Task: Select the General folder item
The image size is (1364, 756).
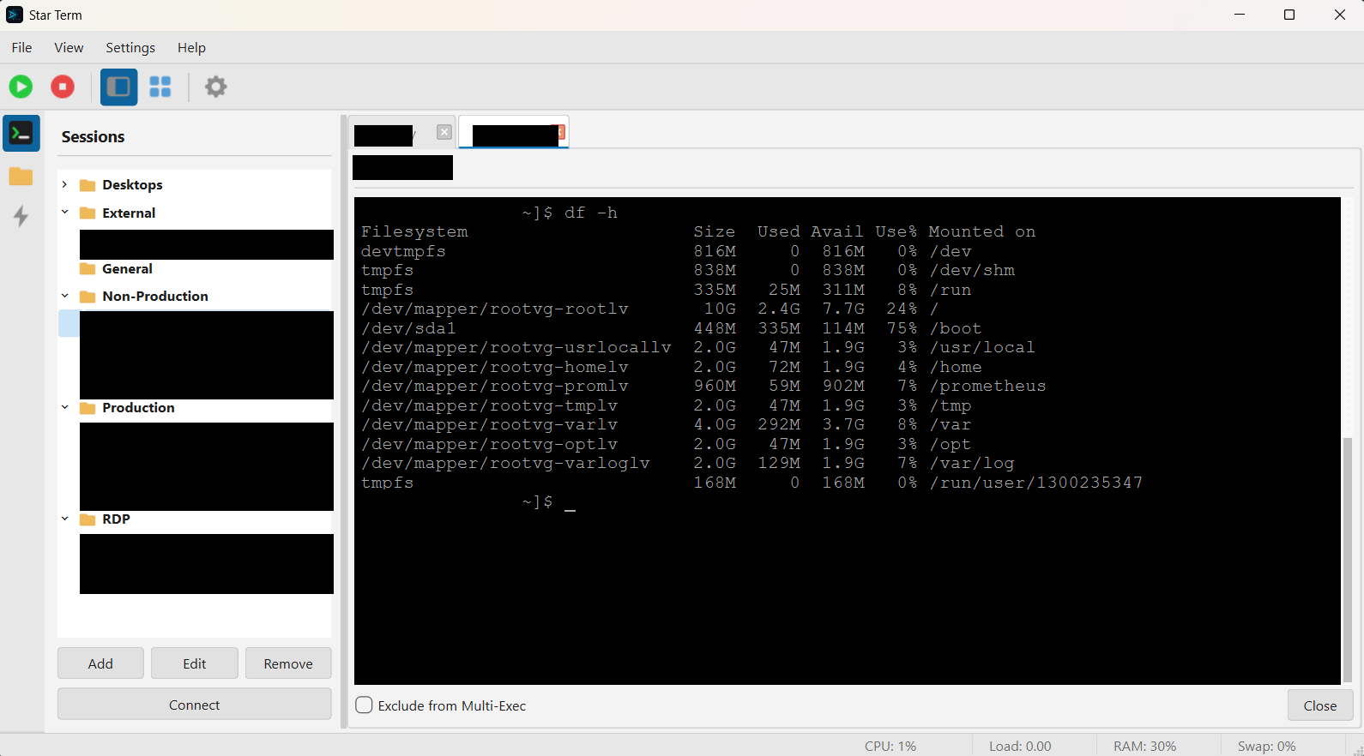Action: 127,269
